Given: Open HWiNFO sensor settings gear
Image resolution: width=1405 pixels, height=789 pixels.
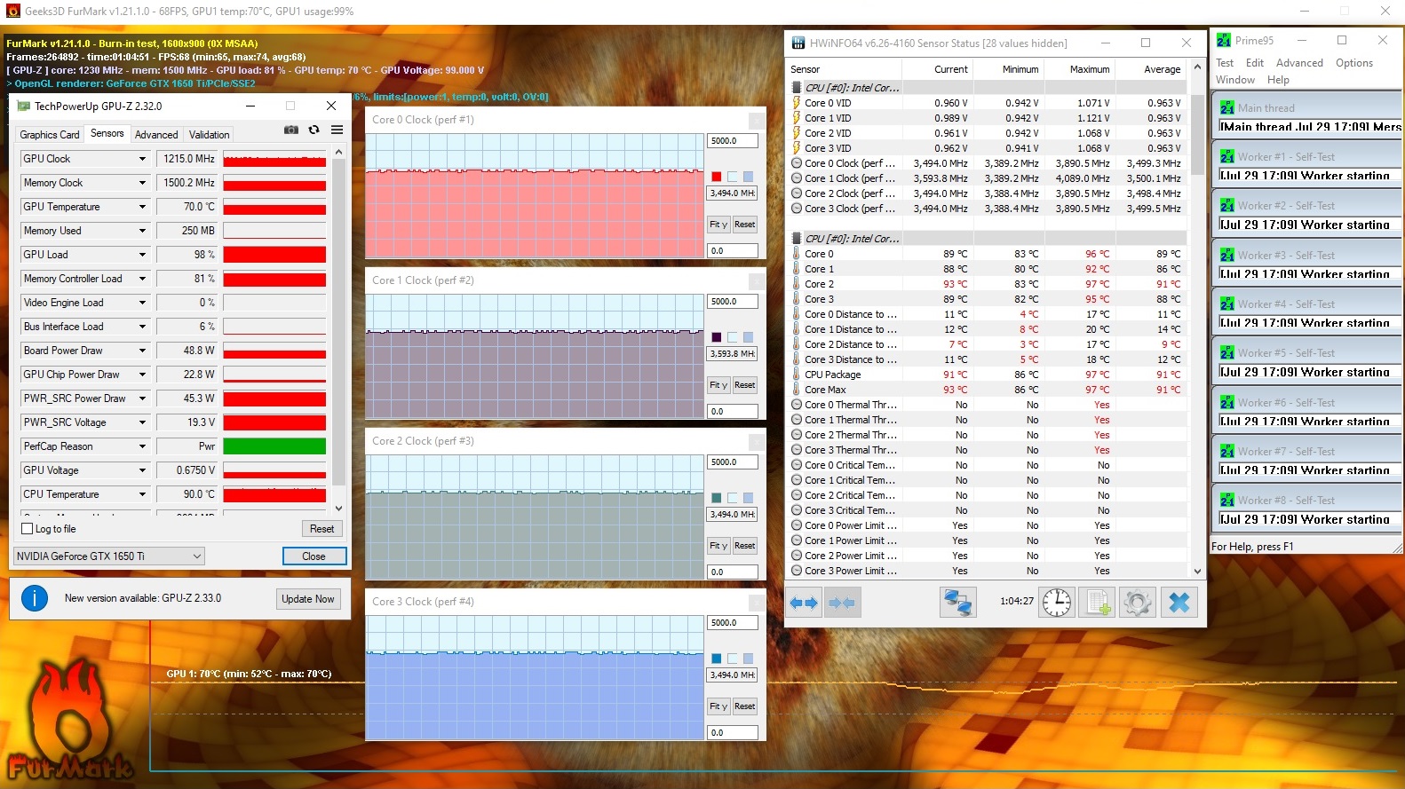Looking at the screenshot, I should [1138, 602].
